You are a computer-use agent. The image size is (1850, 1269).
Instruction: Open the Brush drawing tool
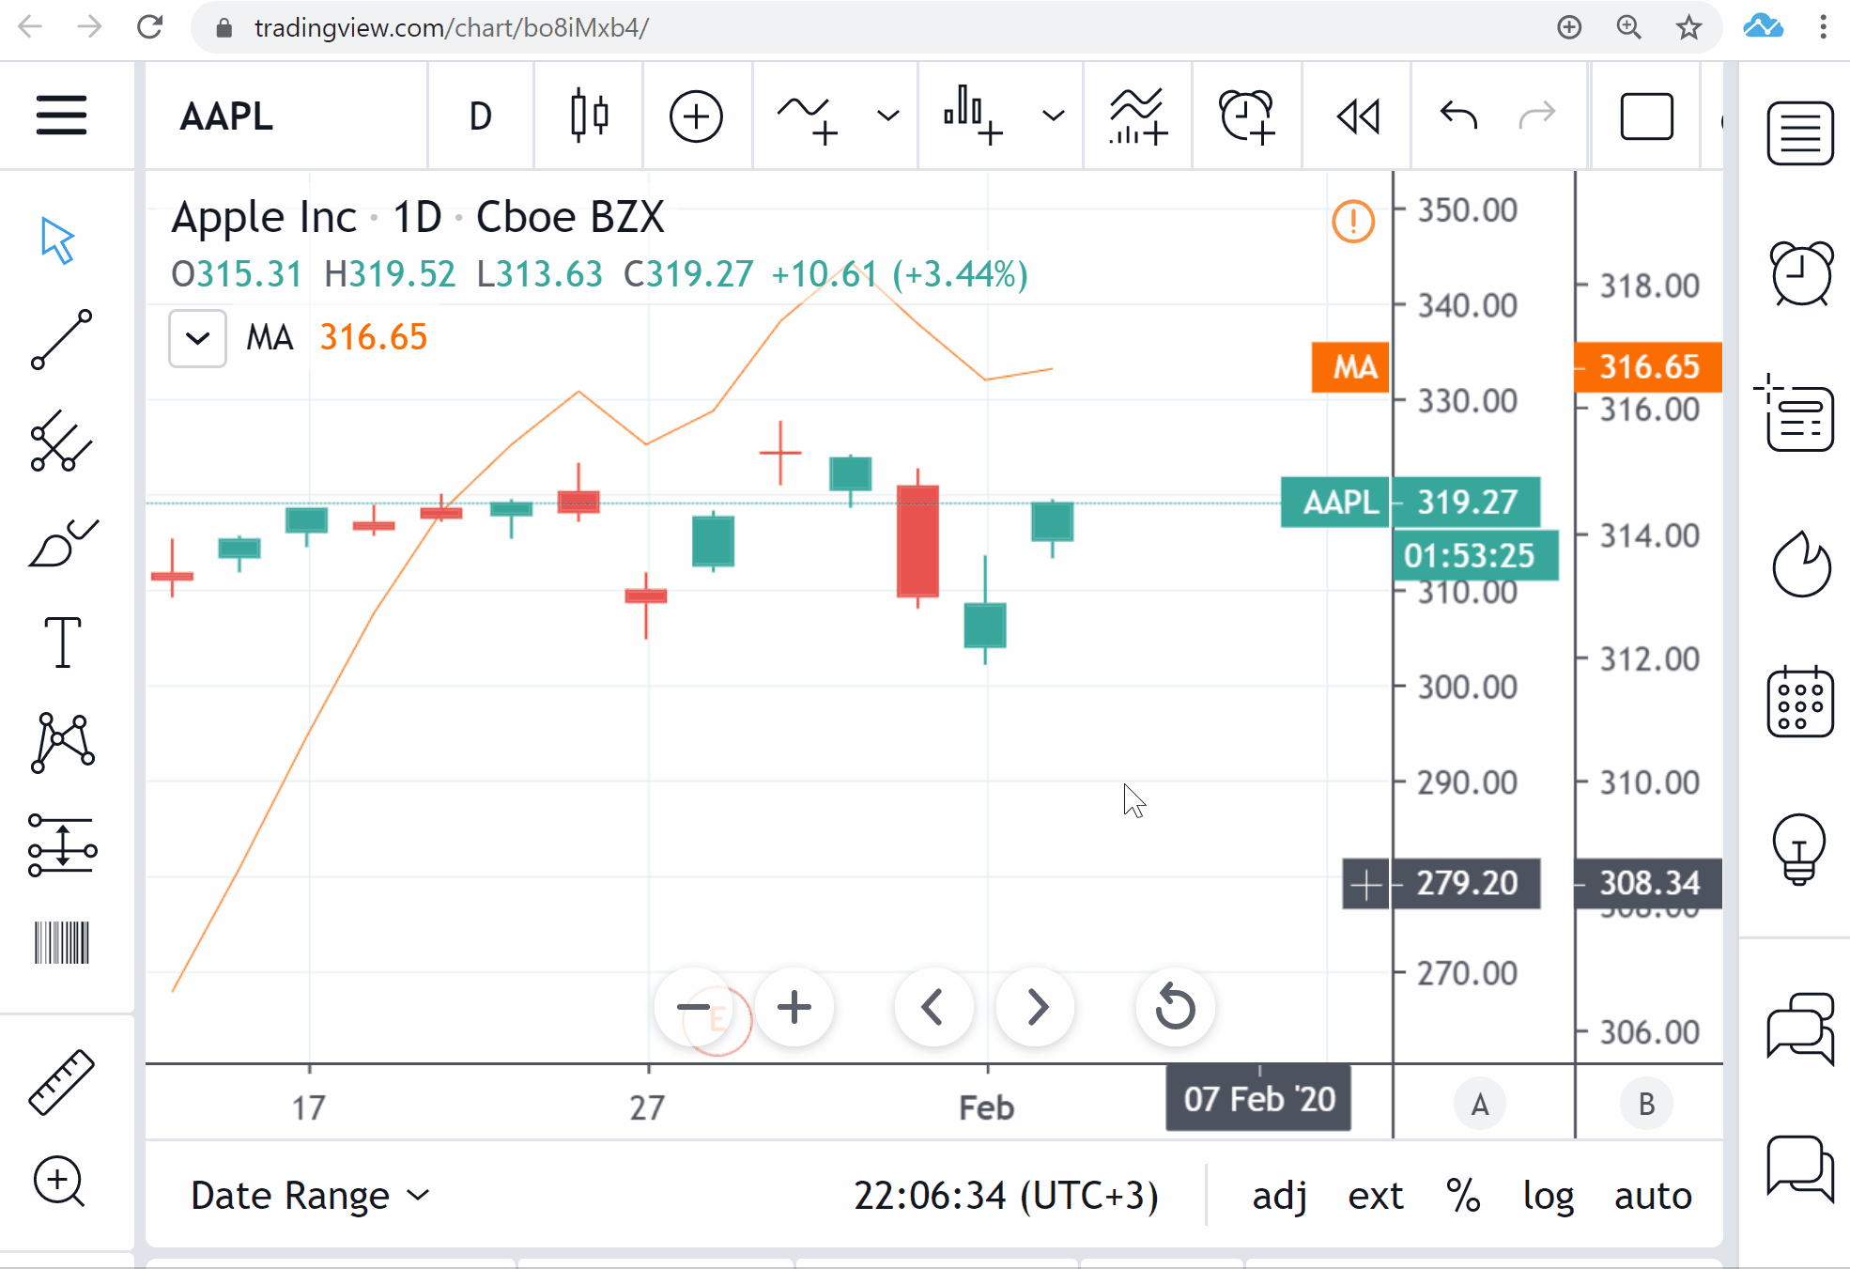[62, 543]
